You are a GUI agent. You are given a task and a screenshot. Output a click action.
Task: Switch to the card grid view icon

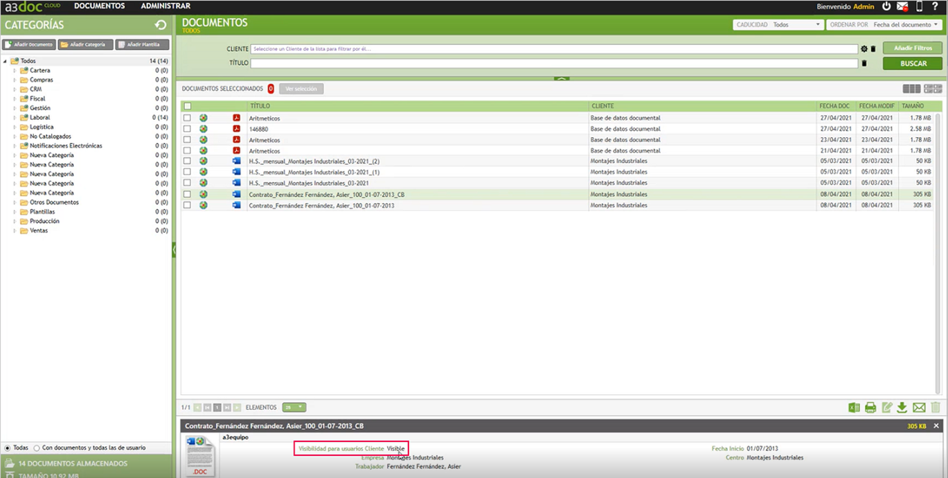click(x=933, y=89)
